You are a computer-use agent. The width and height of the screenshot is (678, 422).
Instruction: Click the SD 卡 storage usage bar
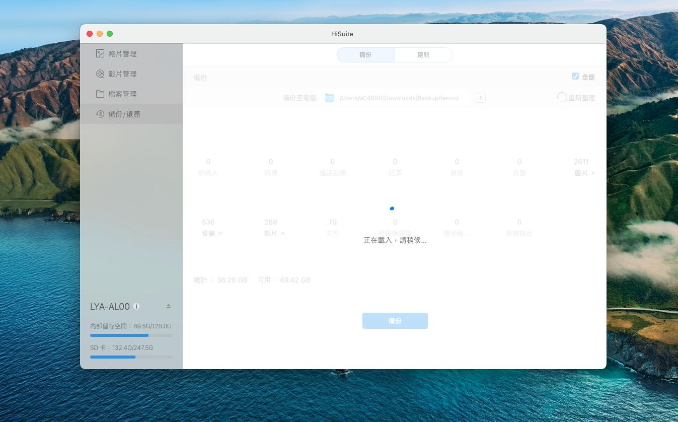coord(131,357)
